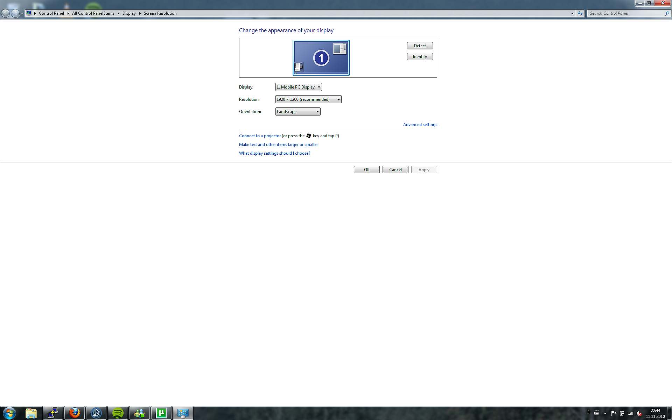
Task: Follow the Connect to a projector link
Action: point(260,136)
